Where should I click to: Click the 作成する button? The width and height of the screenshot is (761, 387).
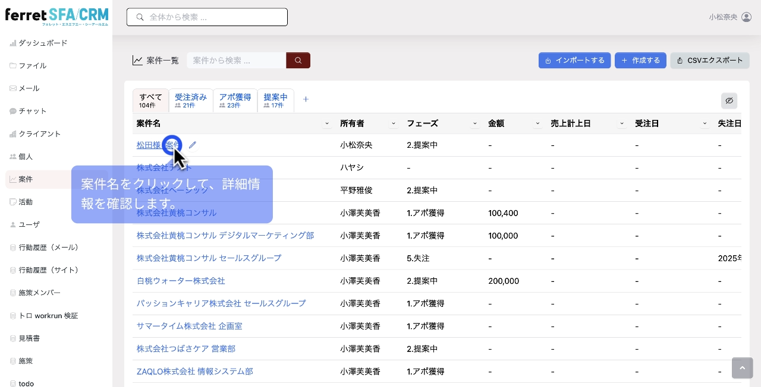(640, 61)
